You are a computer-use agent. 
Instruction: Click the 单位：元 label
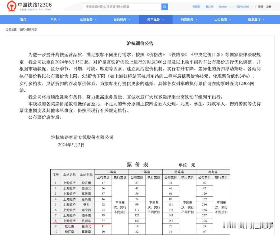[x=187, y=165]
